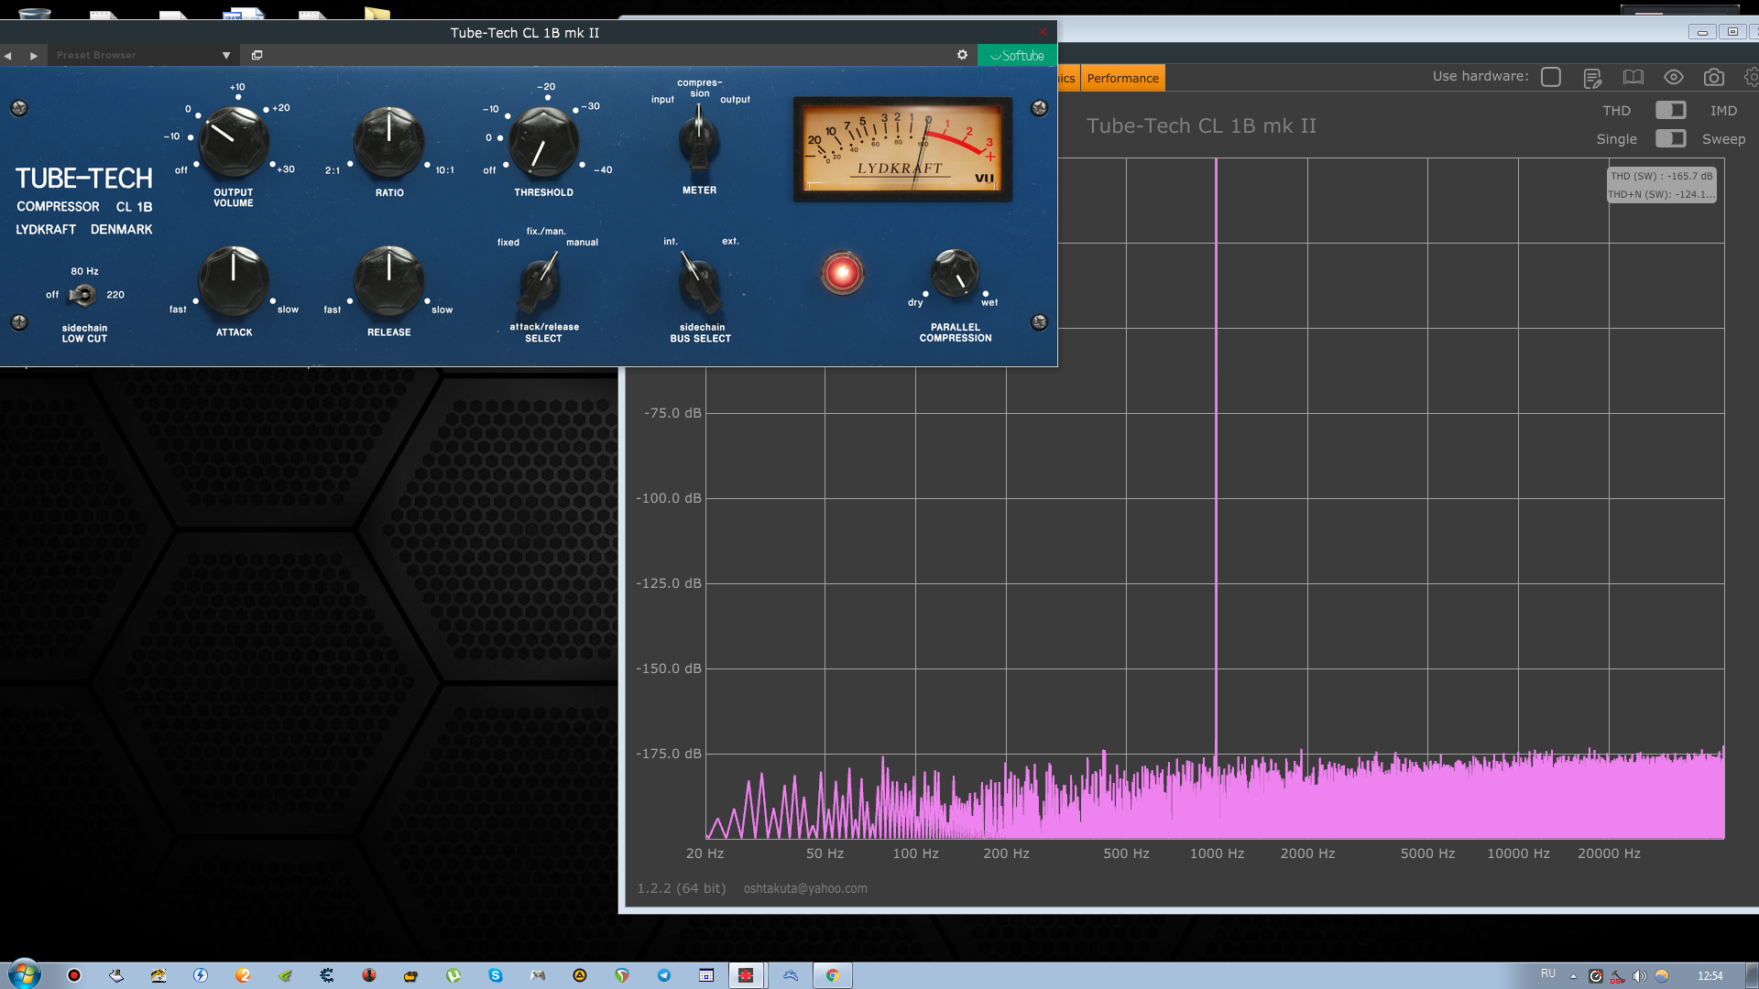Toggle the THD/IMD switch

1669,110
